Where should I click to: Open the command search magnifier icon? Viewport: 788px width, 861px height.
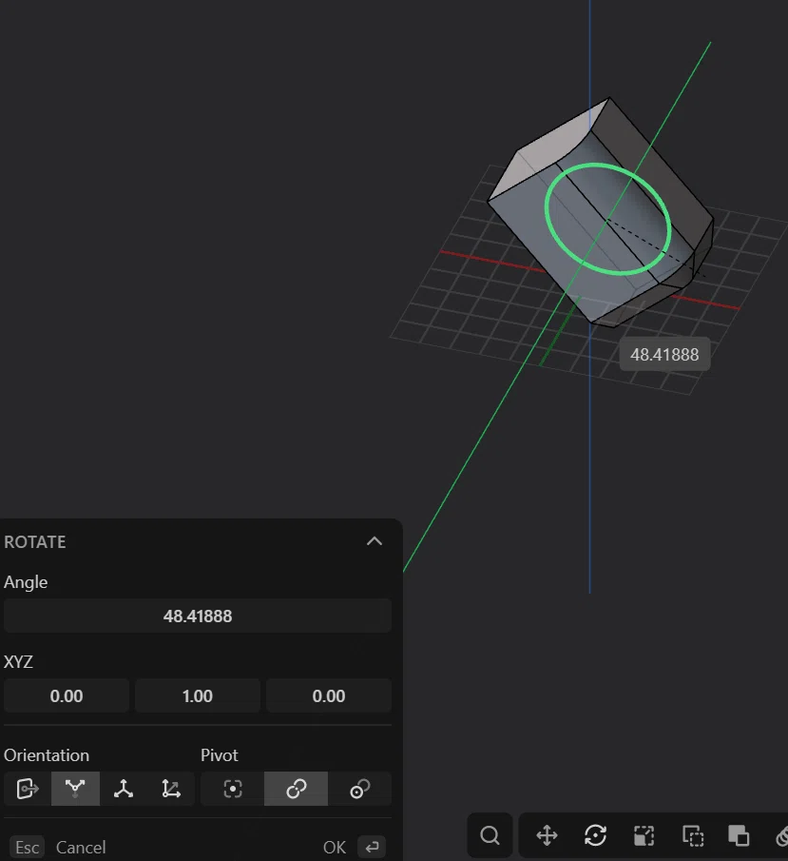[x=490, y=835]
